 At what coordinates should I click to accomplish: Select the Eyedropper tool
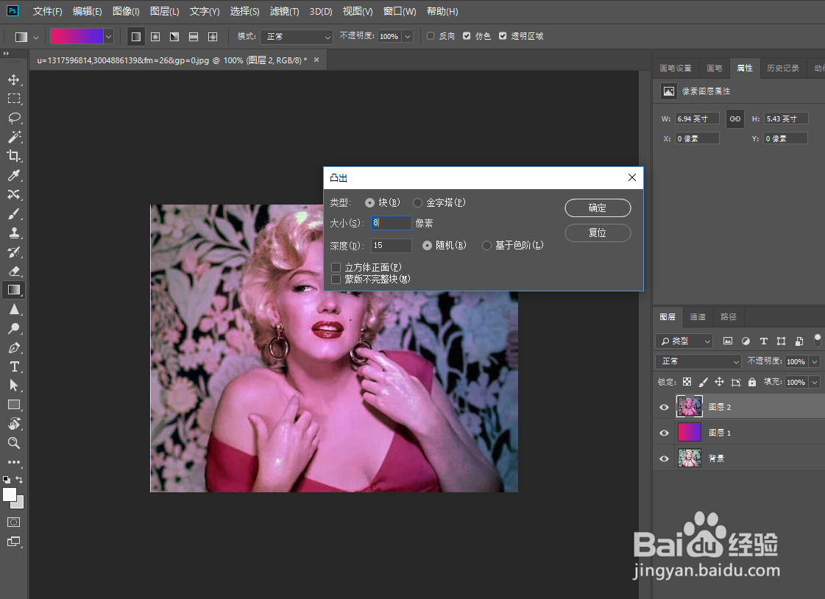pos(14,175)
